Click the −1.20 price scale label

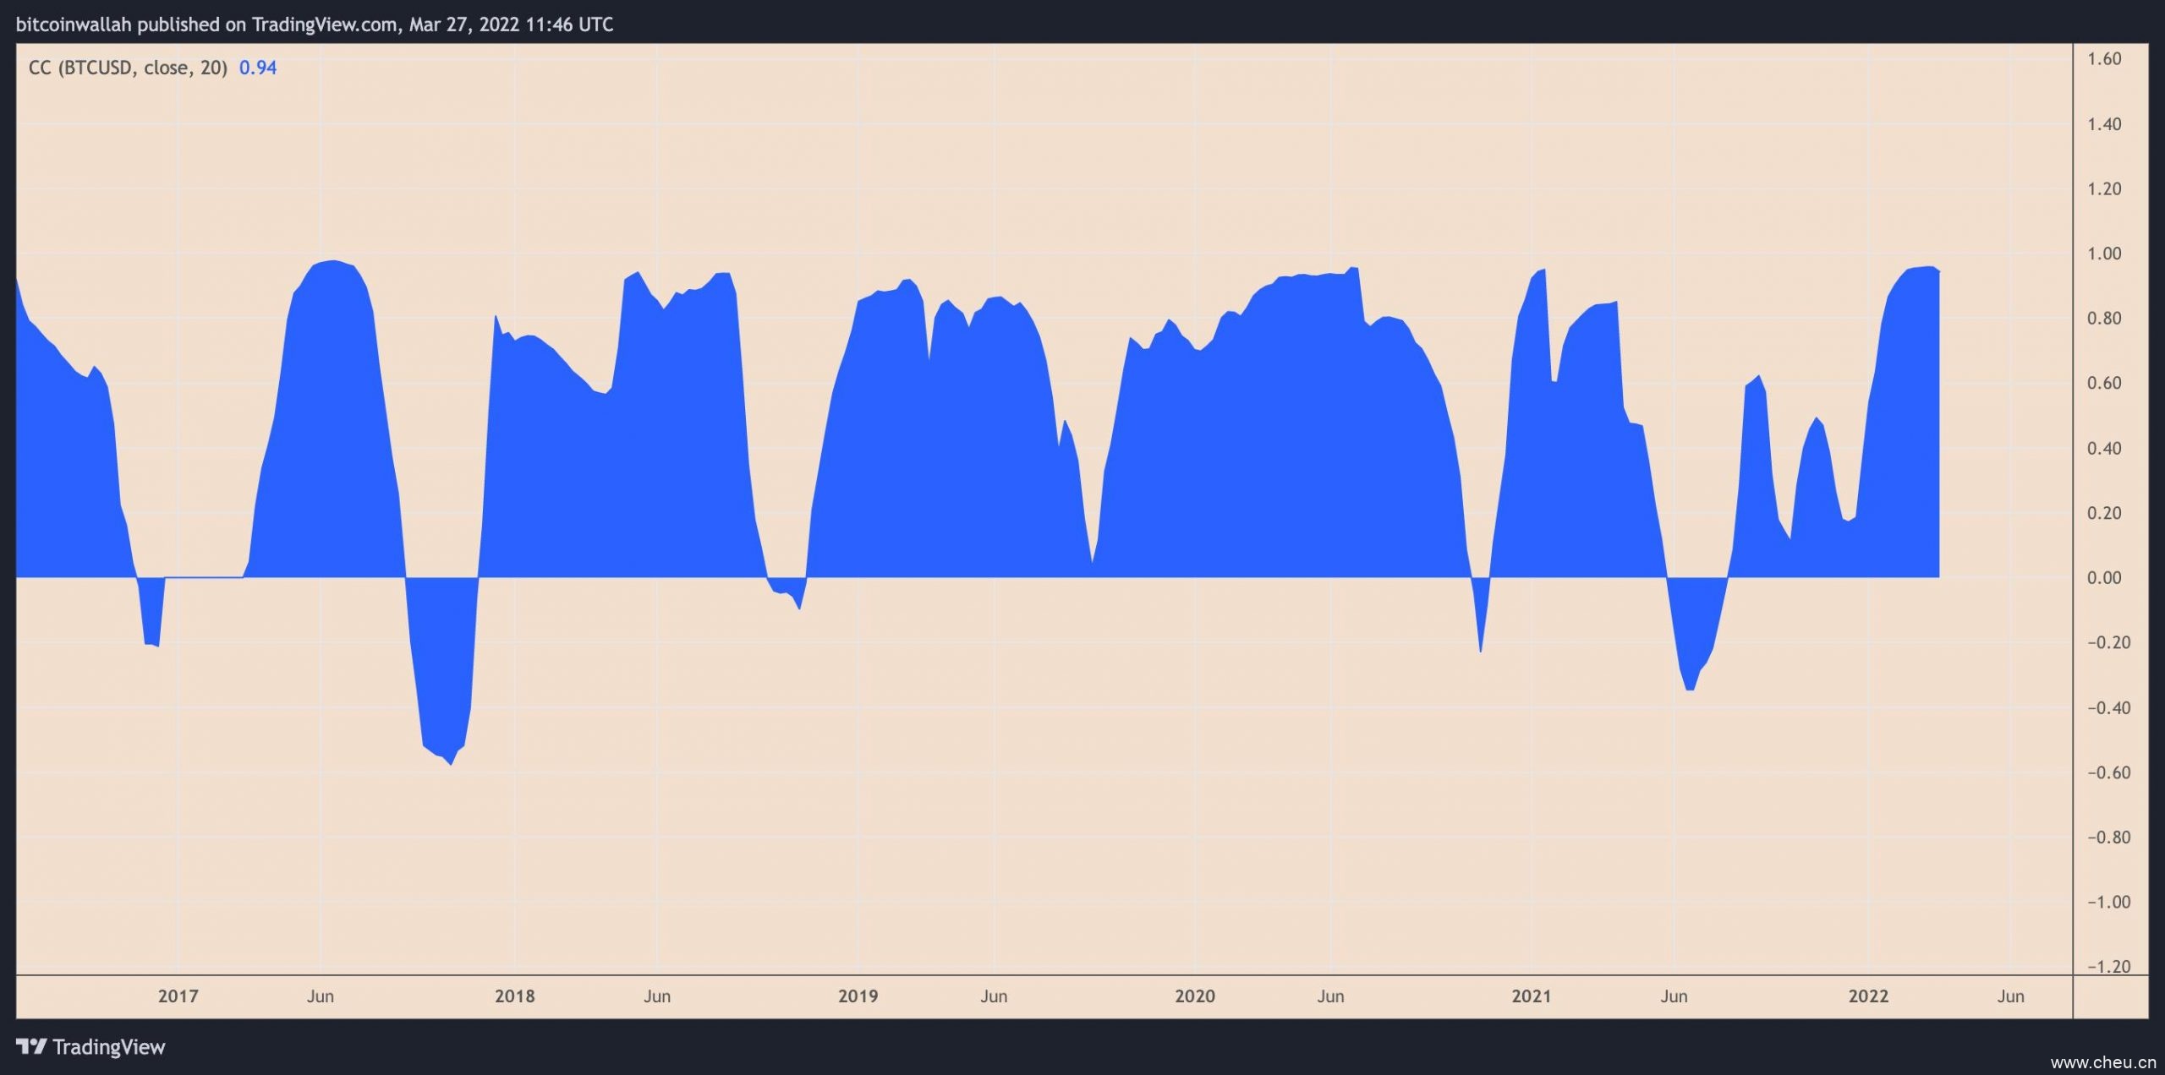2107,967
